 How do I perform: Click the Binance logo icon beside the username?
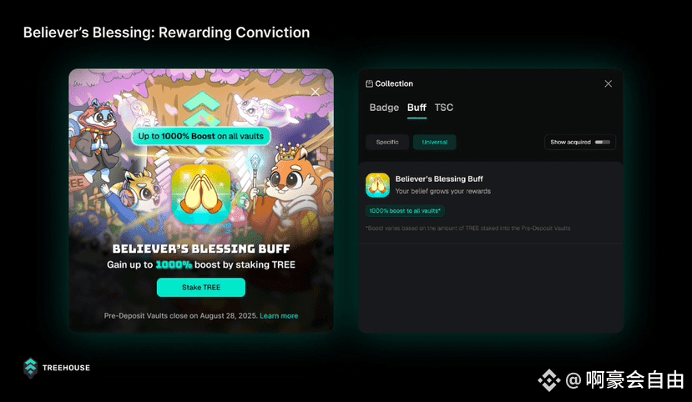pyautogui.click(x=548, y=380)
